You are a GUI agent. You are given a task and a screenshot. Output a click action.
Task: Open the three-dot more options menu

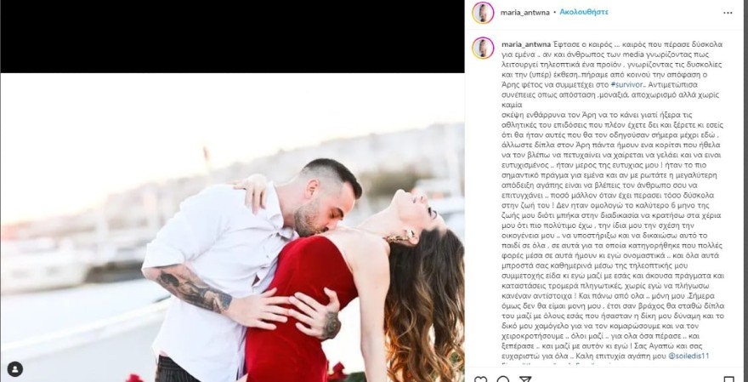coord(728,13)
